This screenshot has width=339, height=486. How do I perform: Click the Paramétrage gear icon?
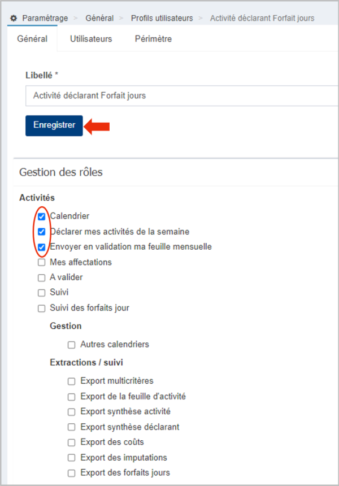pos(14,18)
